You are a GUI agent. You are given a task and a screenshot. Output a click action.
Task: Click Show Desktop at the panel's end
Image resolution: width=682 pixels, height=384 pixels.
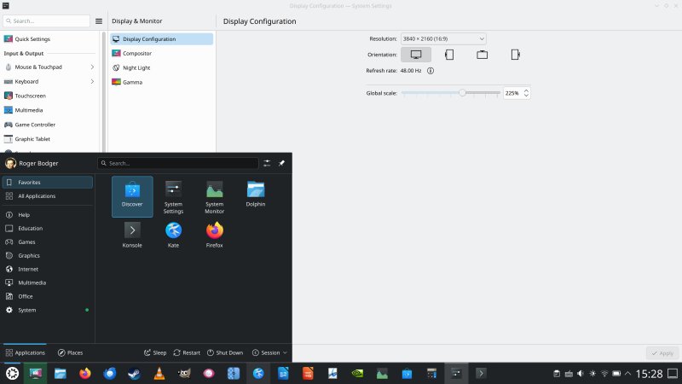coord(673,374)
